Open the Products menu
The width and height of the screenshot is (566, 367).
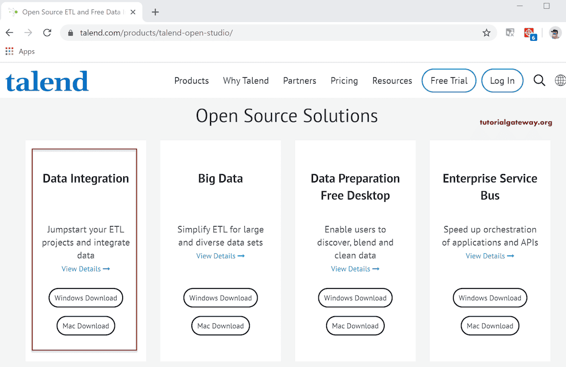[x=191, y=80]
